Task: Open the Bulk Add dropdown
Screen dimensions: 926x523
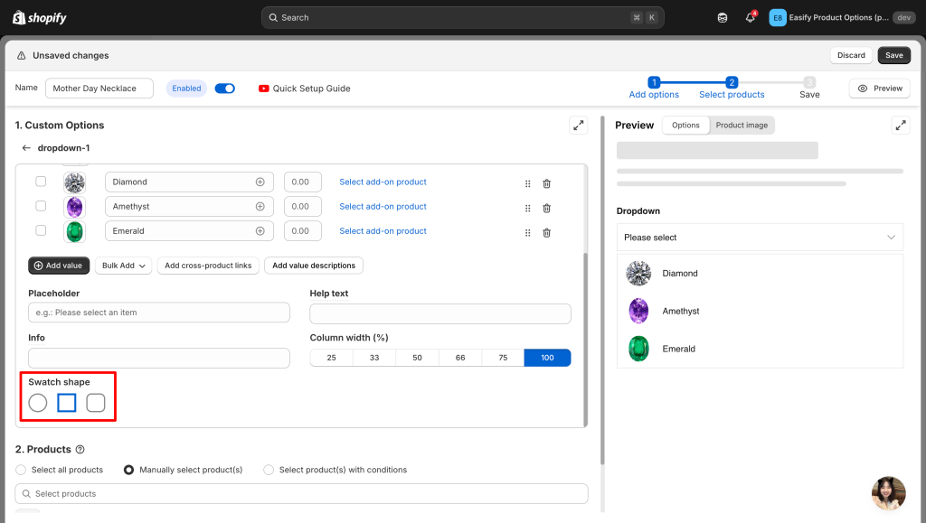Action: pyautogui.click(x=124, y=266)
